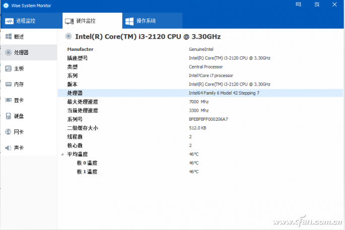The height and width of the screenshot is (230, 345).
Task: Select the highlighted 处理器 detail row
Action: pos(200,93)
